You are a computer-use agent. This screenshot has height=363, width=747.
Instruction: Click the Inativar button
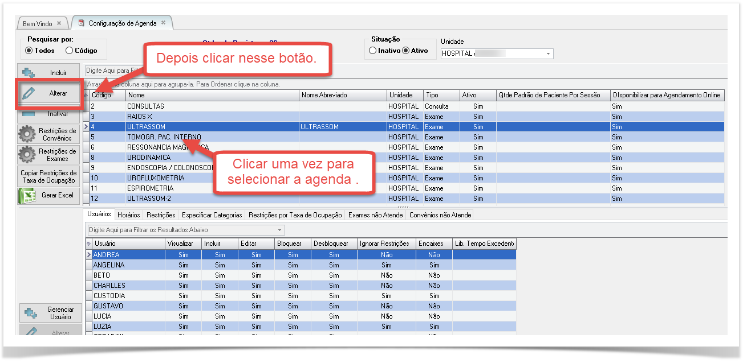[x=48, y=114]
